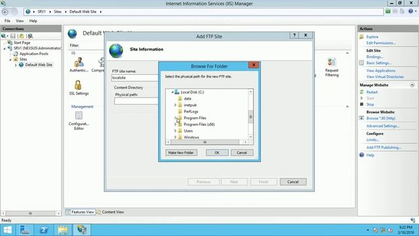This screenshot has height=236, width=419.
Task: Collapse Local Disk (C:) node
Action: point(172,92)
